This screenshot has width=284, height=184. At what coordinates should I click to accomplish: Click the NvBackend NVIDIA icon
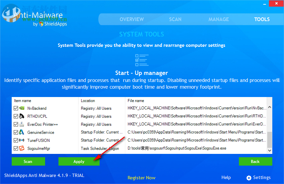(22, 108)
